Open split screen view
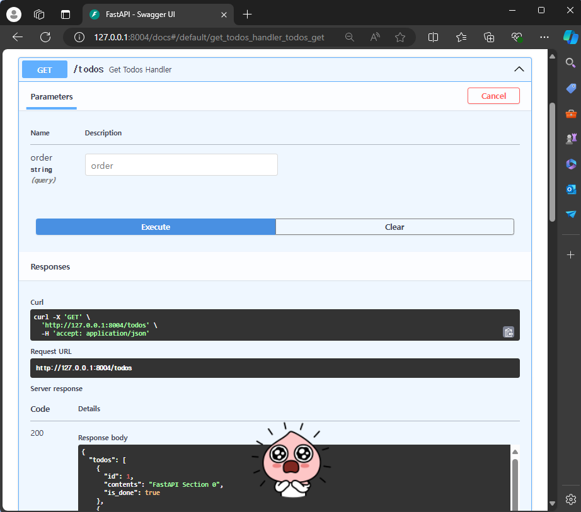Image resolution: width=581 pixels, height=512 pixels. (433, 37)
